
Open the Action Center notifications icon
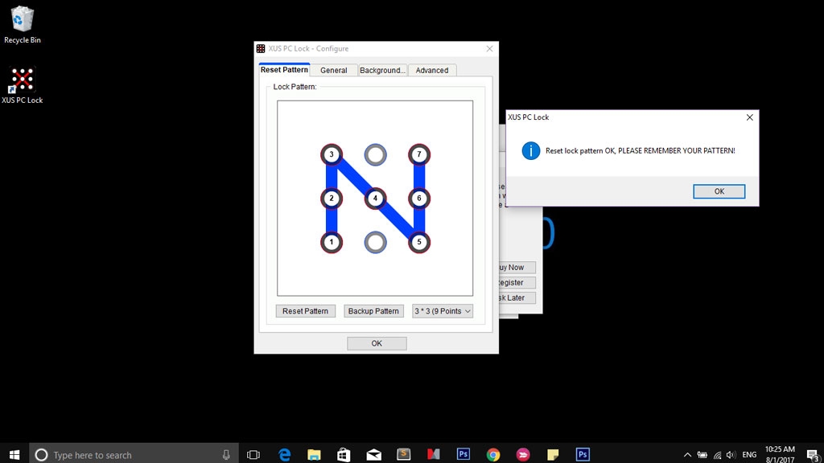point(813,455)
